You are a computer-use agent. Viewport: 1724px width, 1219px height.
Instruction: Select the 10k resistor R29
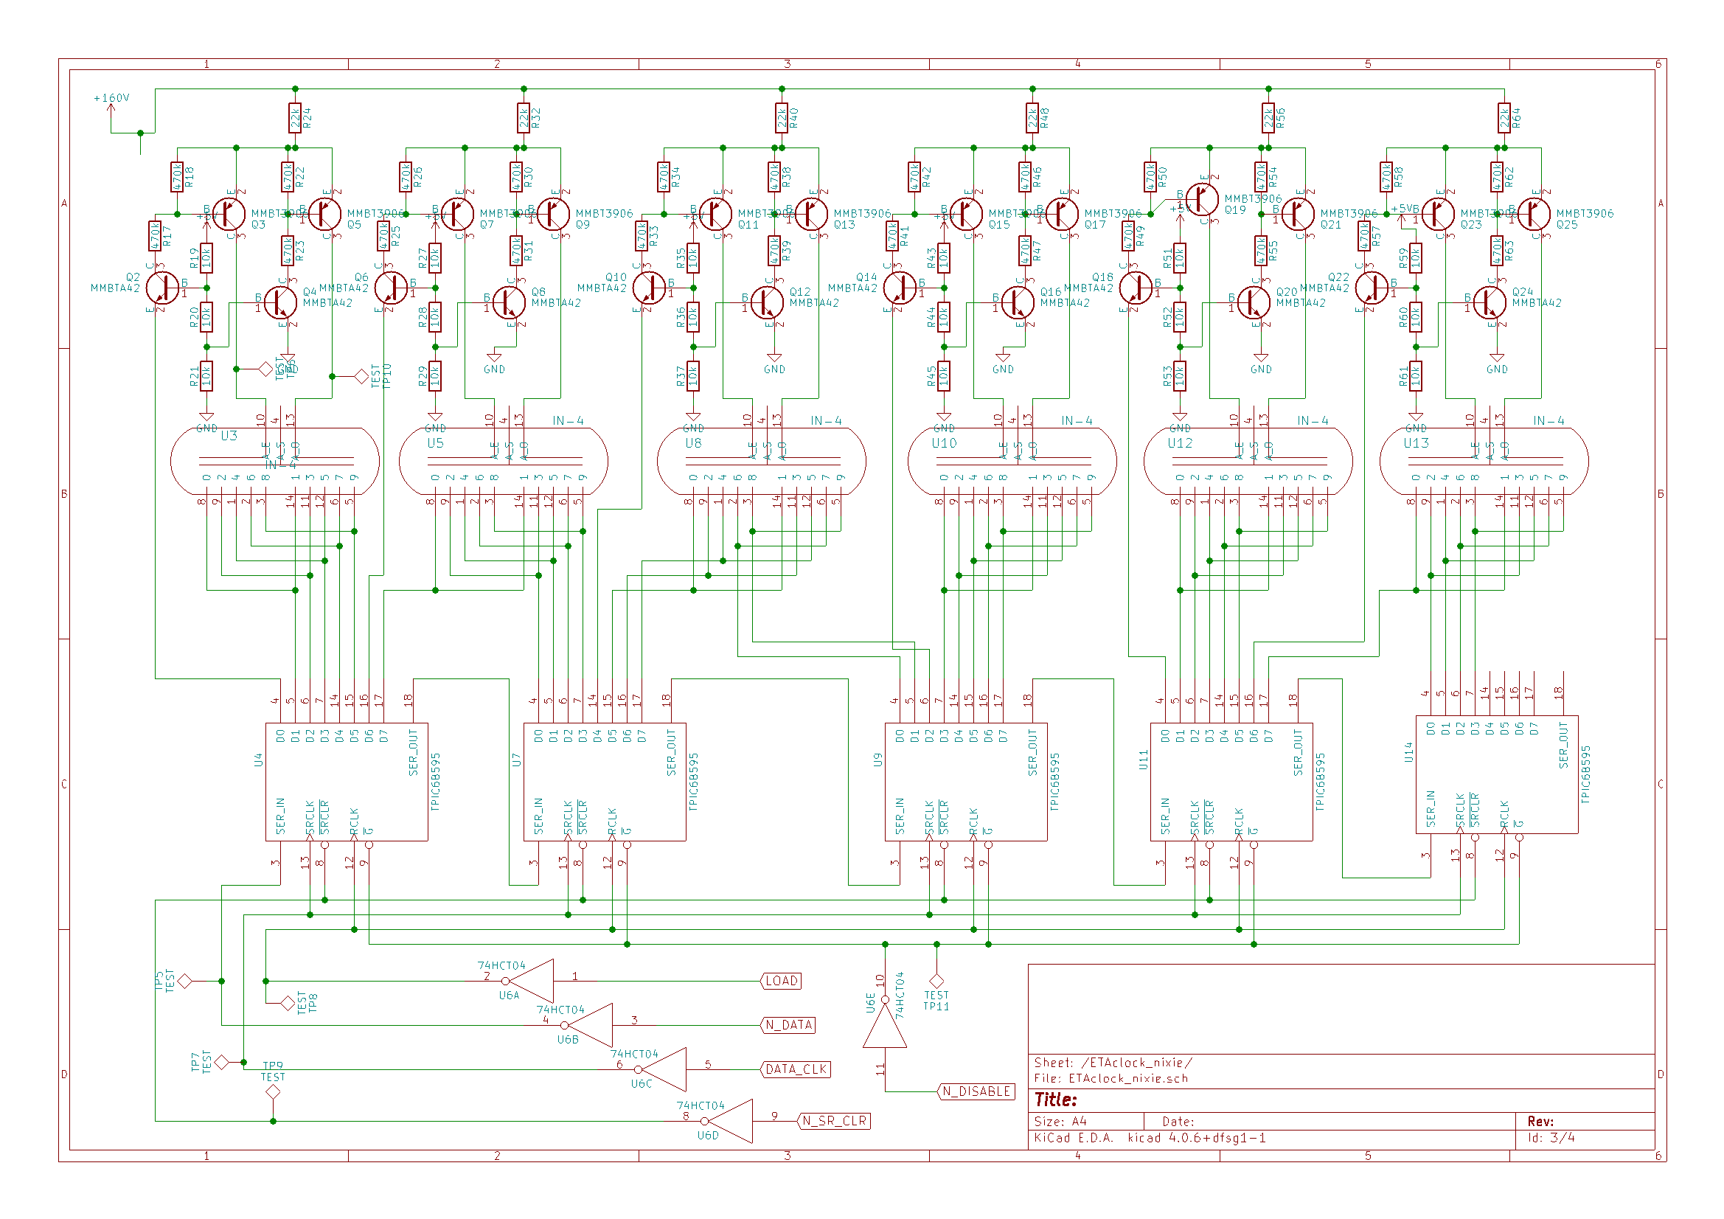click(435, 375)
